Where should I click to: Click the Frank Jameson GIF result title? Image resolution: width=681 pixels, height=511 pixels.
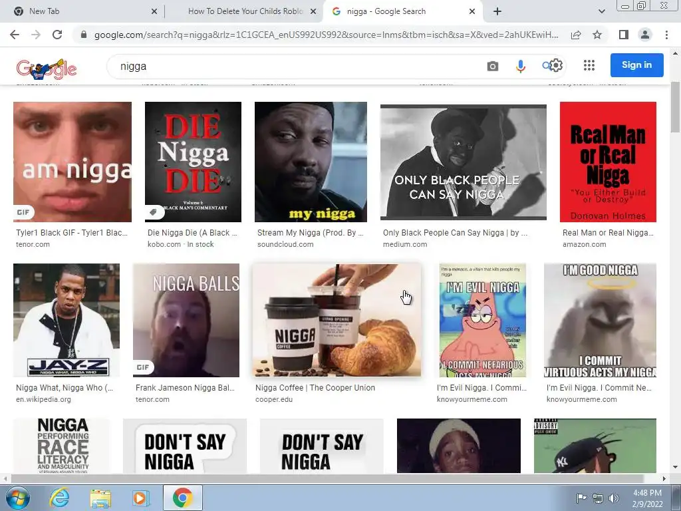click(185, 388)
